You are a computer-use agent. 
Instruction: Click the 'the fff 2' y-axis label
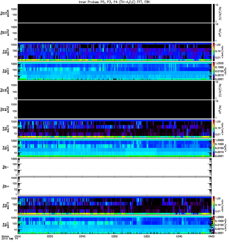point(6,186)
